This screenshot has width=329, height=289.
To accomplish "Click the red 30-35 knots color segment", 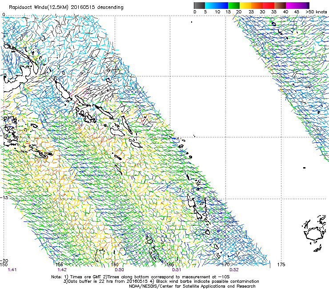I will click(269, 5).
